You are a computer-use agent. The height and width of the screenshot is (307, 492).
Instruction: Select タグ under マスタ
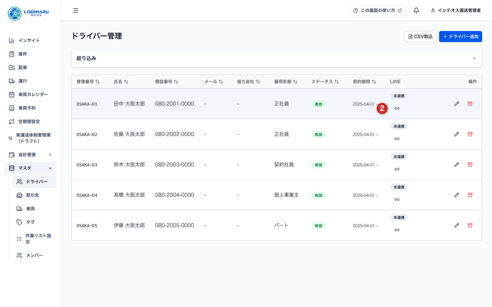34,222
